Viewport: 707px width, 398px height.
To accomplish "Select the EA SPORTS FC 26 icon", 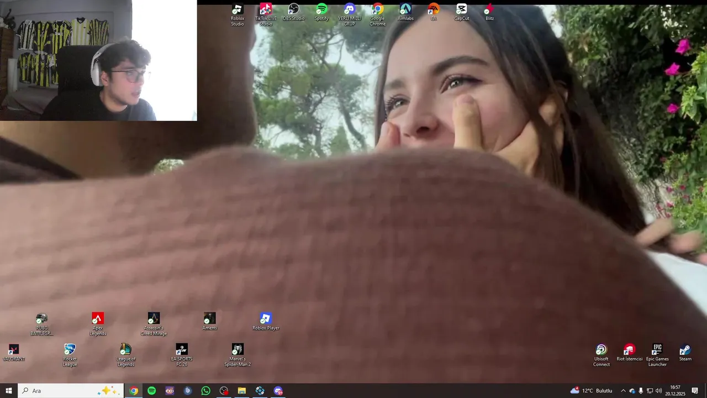I will click(x=182, y=355).
